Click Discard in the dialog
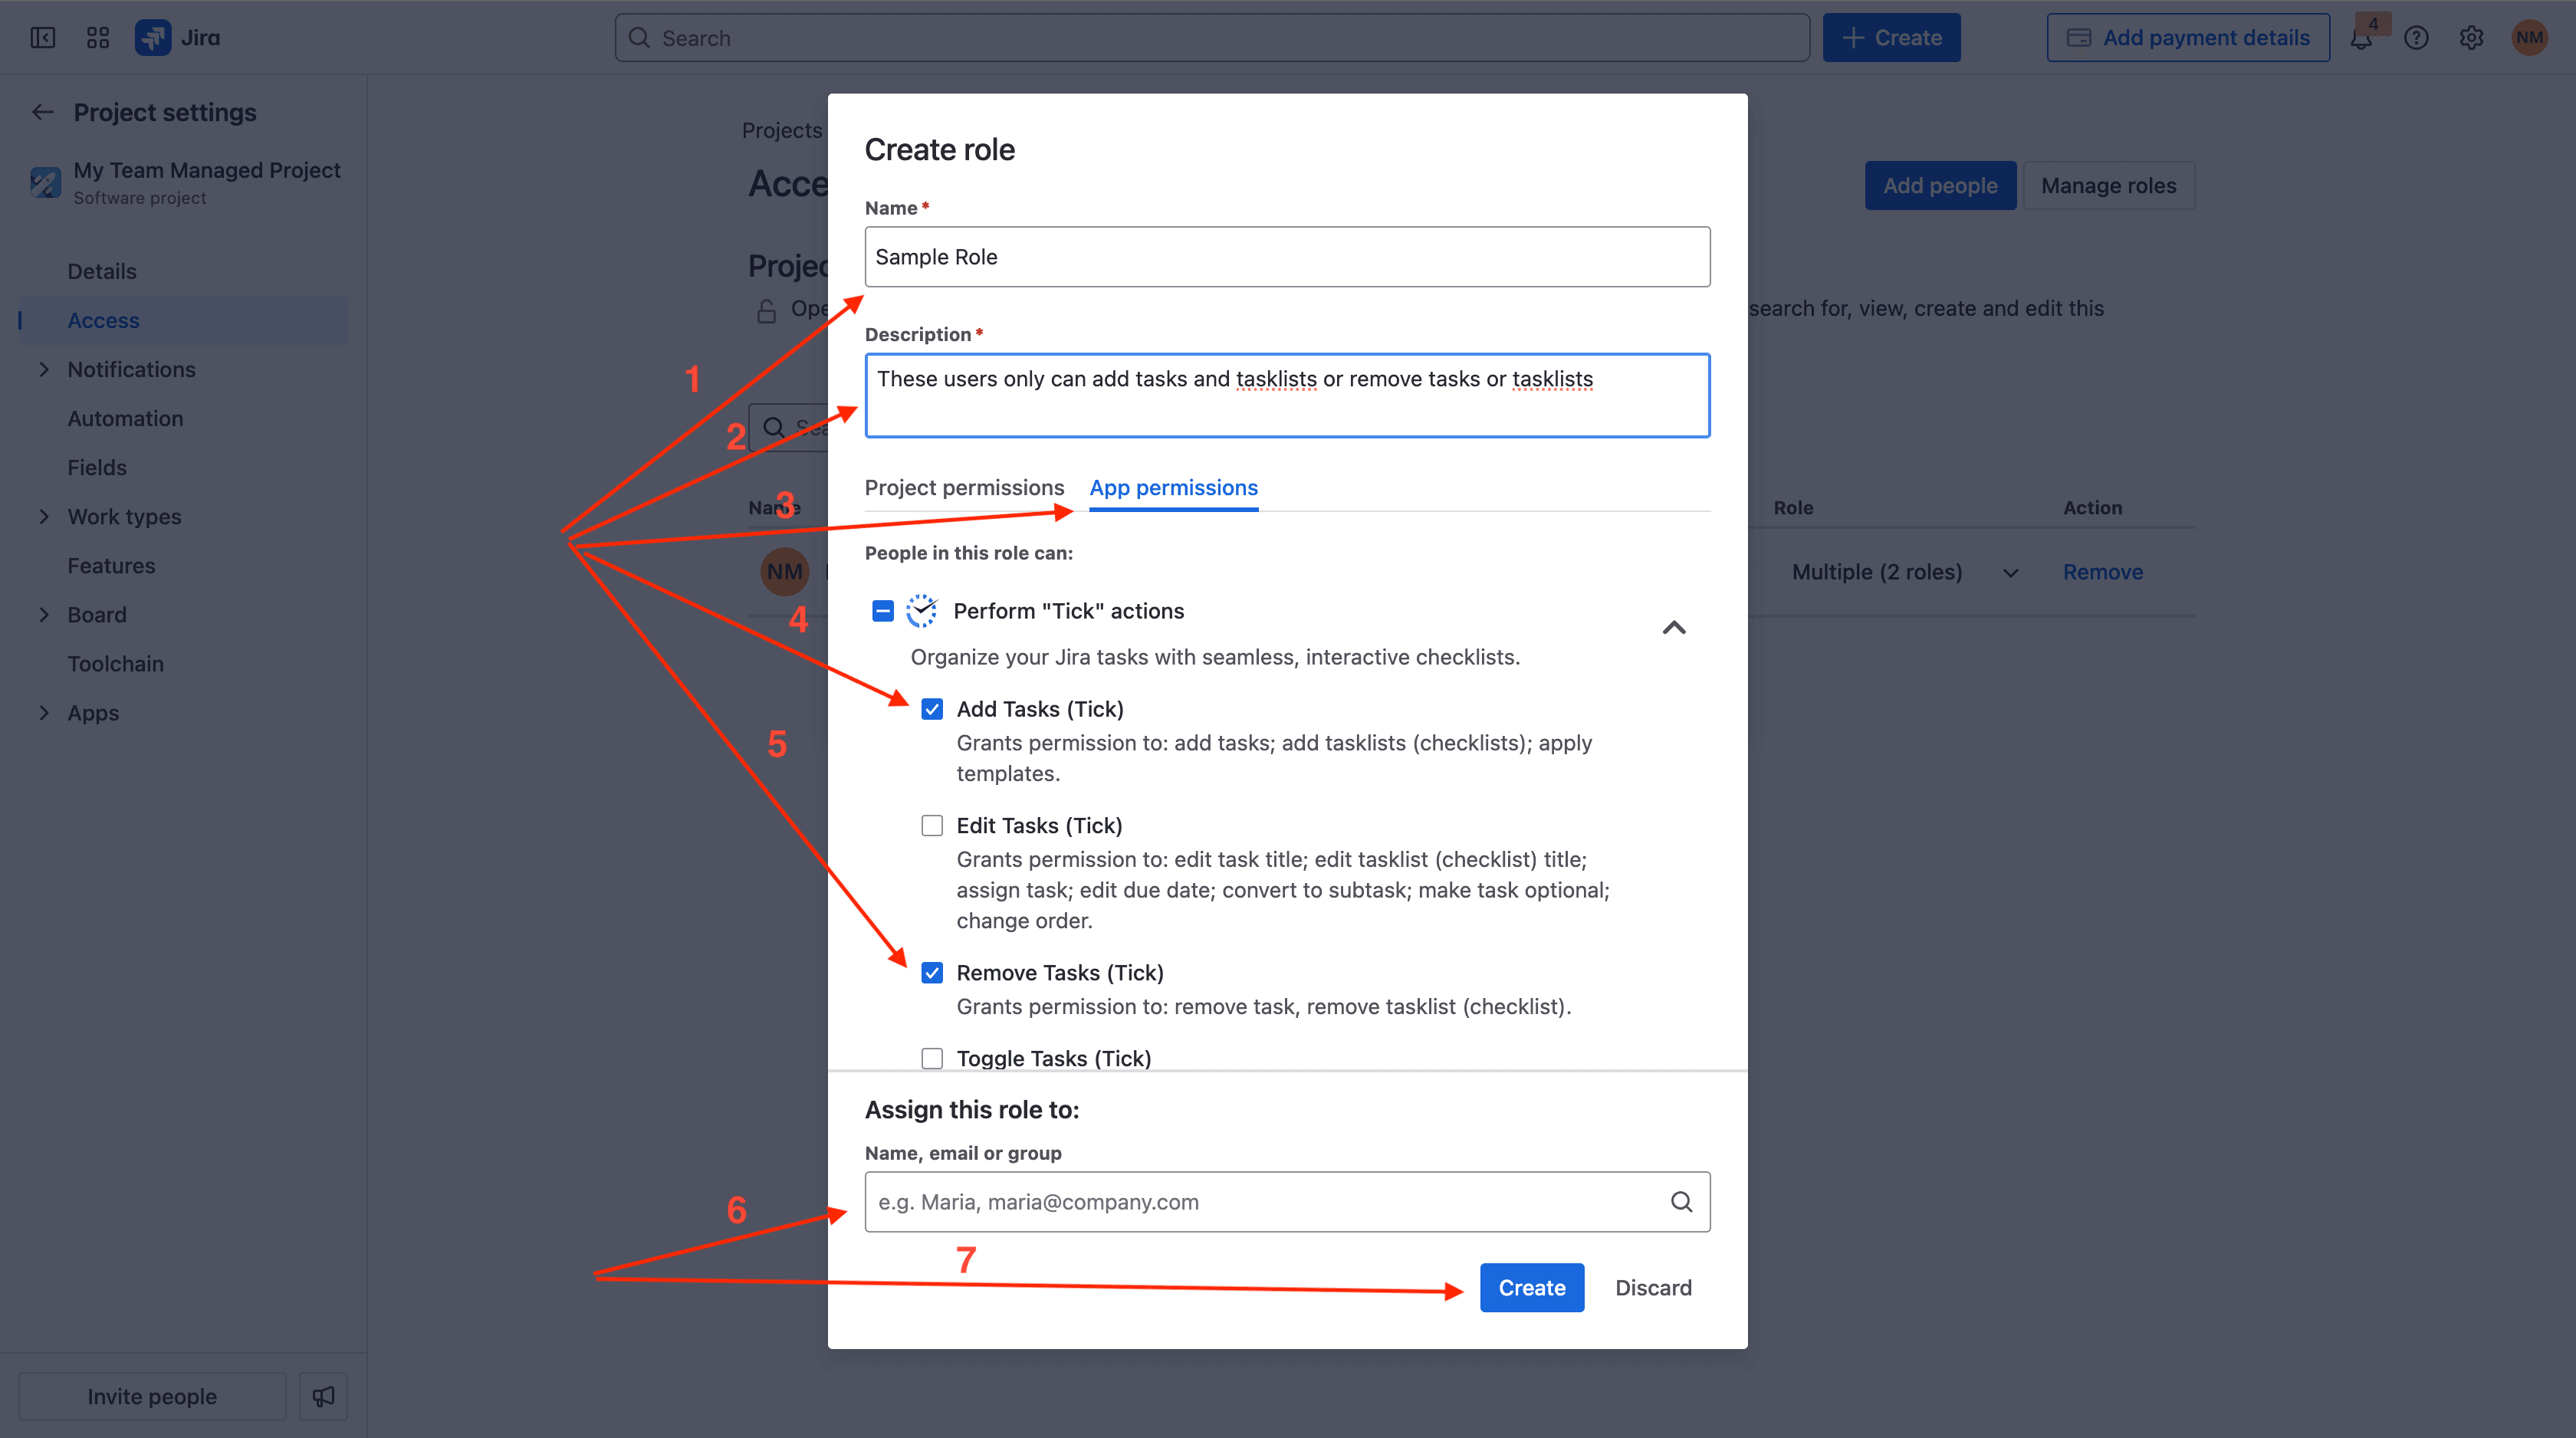This screenshot has height=1438, width=2576. point(1653,1288)
